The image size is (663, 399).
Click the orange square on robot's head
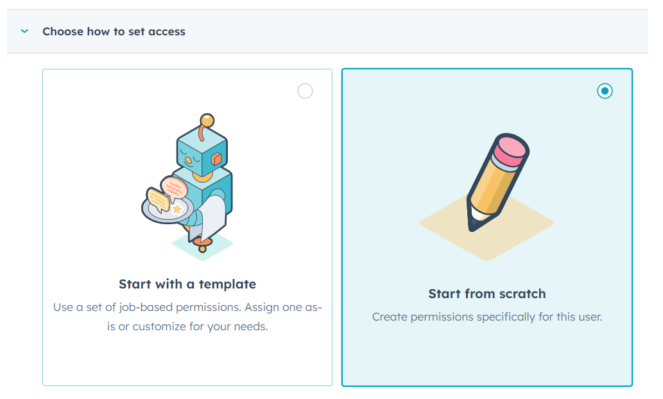(216, 159)
